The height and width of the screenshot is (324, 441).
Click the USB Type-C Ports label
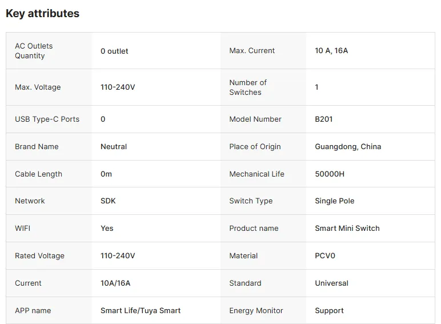tap(47, 119)
